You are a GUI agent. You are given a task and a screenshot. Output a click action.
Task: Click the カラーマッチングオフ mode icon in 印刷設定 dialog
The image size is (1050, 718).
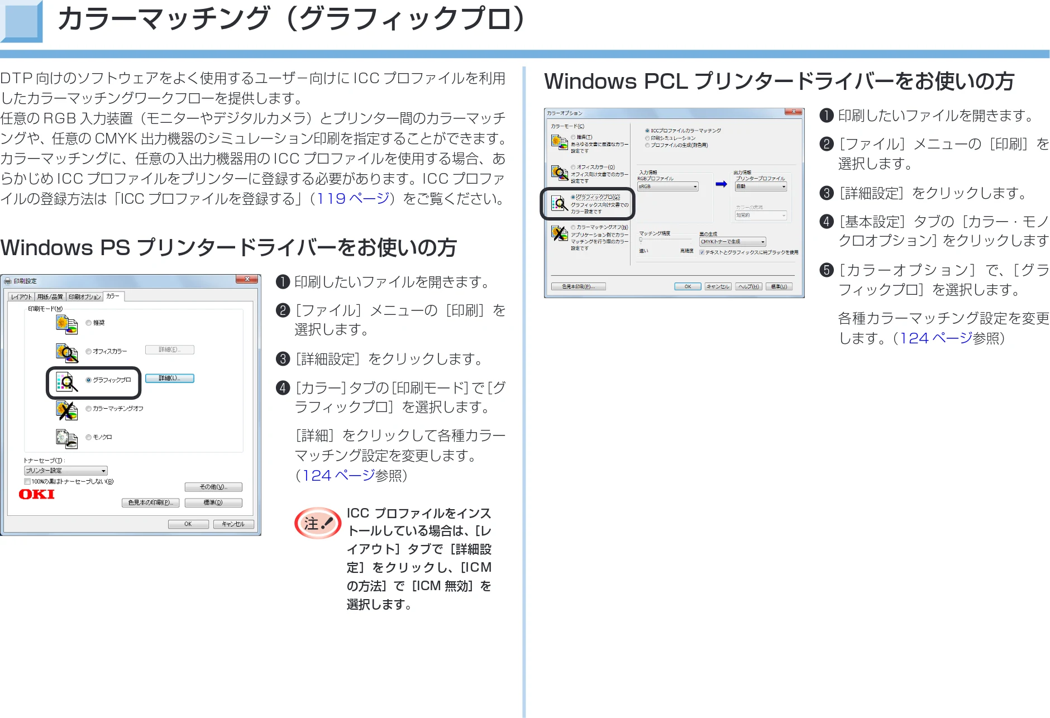tap(66, 410)
